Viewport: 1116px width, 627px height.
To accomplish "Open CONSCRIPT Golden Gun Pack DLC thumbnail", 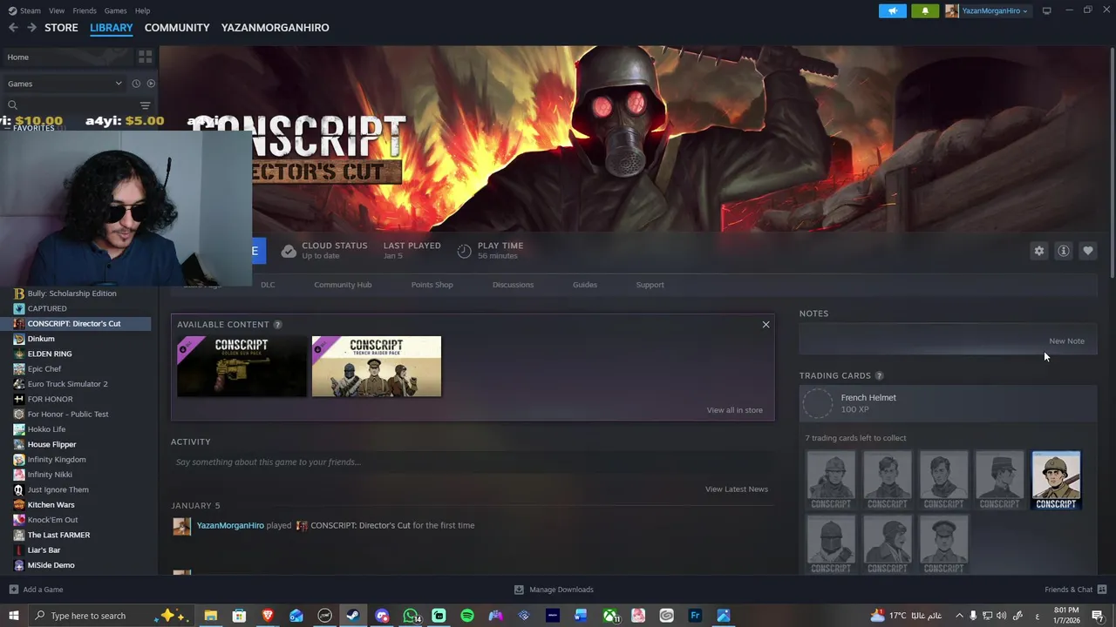I will 242,367.
